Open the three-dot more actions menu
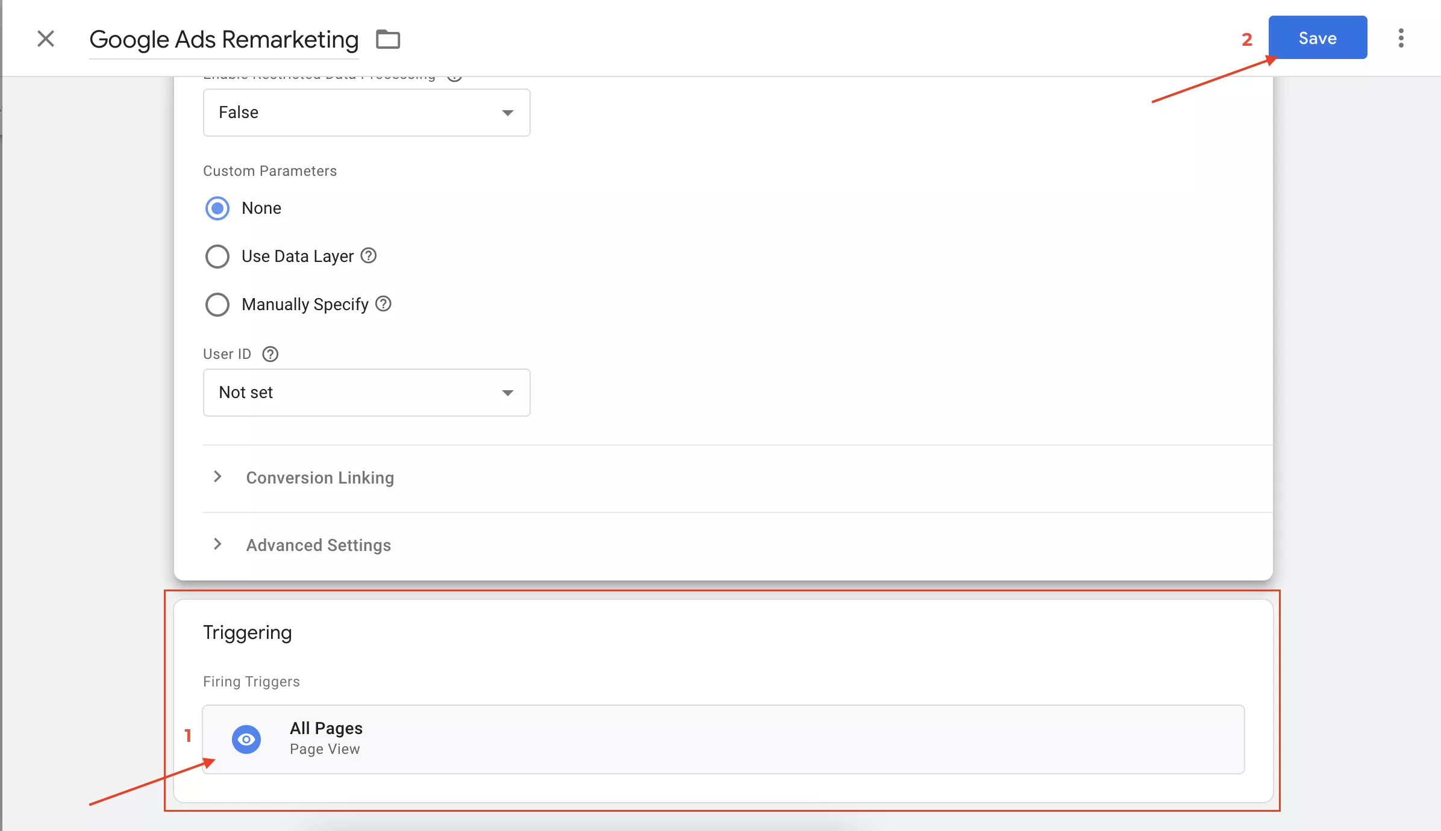The width and height of the screenshot is (1441, 831). click(x=1401, y=38)
